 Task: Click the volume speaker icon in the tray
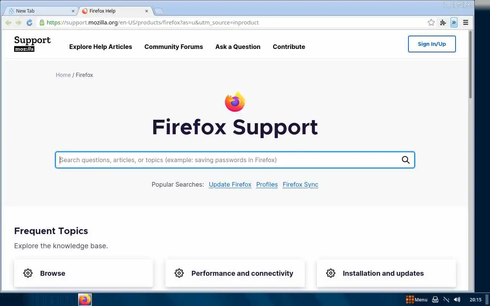(x=457, y=299)
